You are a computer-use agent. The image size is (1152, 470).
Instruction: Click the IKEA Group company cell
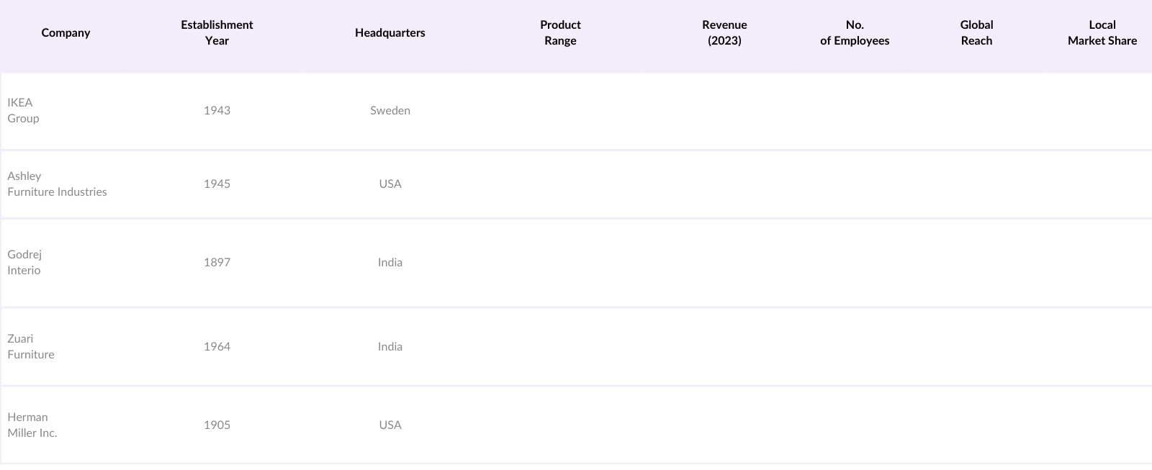[24, 111]
